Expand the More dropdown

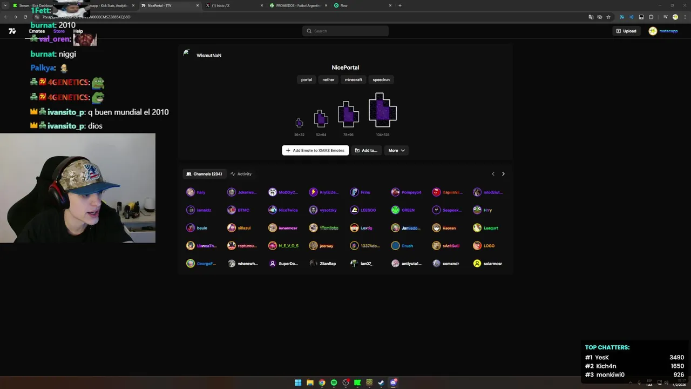[397, 150]
